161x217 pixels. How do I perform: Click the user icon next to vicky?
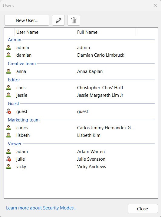pos(8,166)
